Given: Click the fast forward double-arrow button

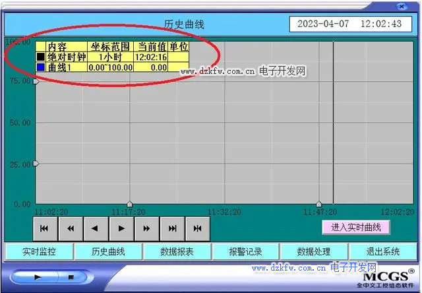Looking at the screenshot, I should point(146,228).
